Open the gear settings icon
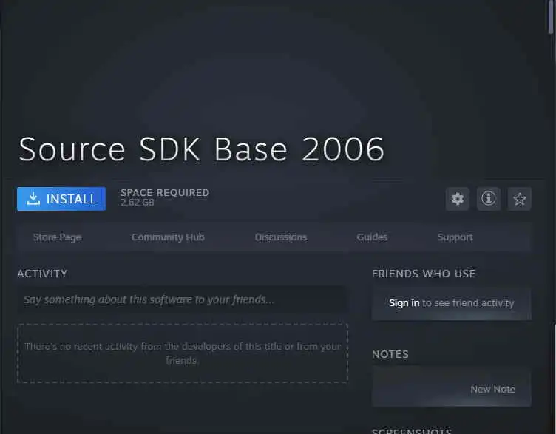The width and height of the screenshot is (556, 434). [458, 199]
